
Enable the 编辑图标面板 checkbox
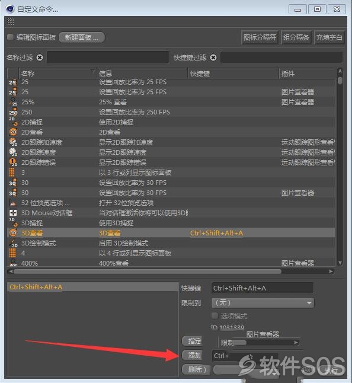tap(10, 37)
